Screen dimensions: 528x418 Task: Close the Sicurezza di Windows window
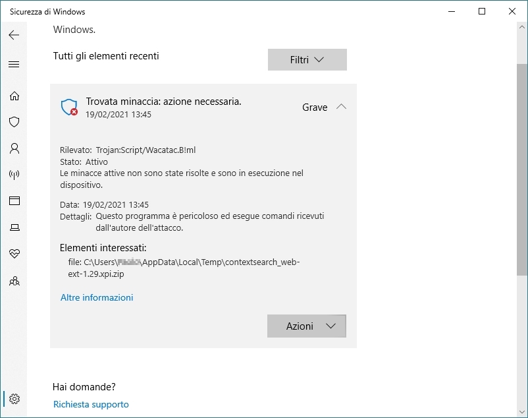point(512,11)
